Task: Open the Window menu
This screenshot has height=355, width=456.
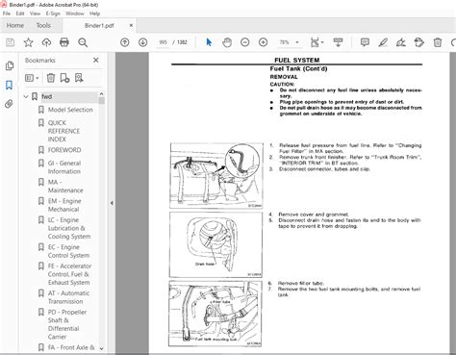Action: point(75,13)
